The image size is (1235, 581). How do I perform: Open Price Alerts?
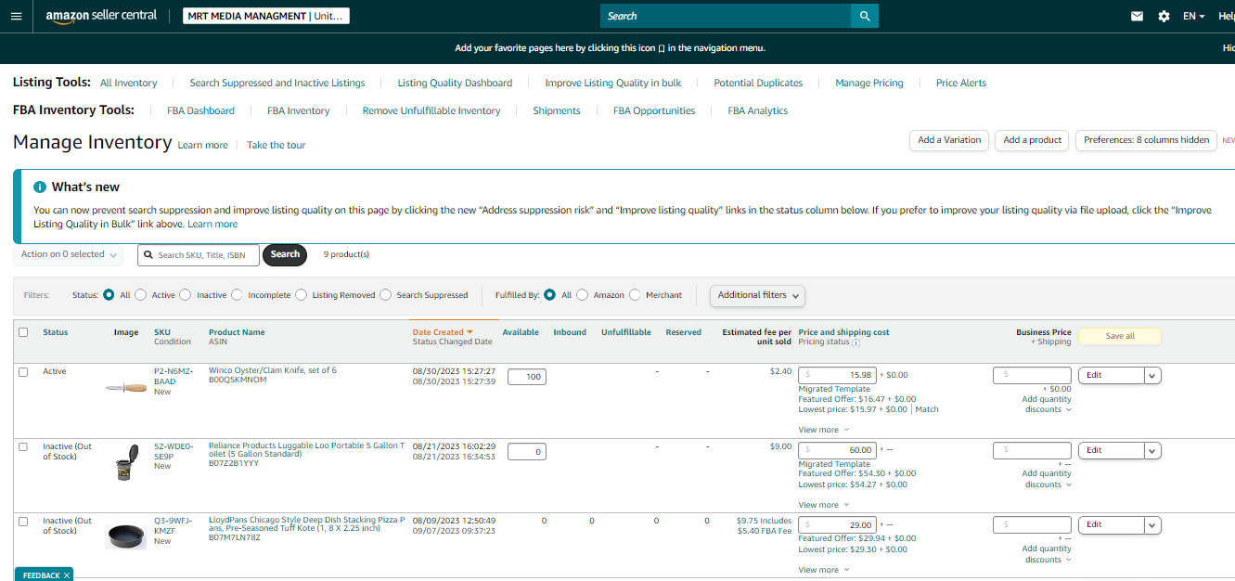tap(961, 83)
